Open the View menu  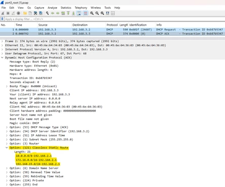(x=21, y=8)
